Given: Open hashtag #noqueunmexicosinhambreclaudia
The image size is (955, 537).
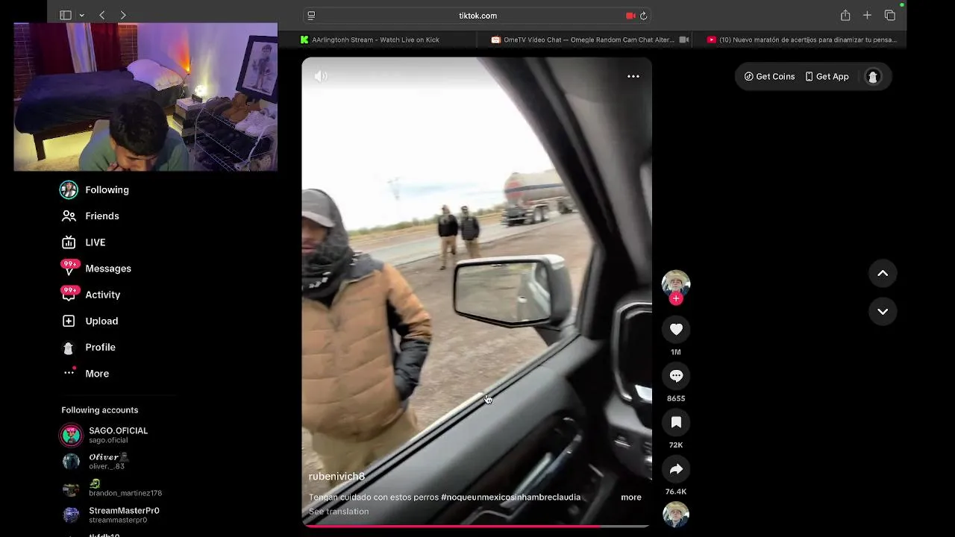Looking at the screenshot, I should (x=510, y=497).
